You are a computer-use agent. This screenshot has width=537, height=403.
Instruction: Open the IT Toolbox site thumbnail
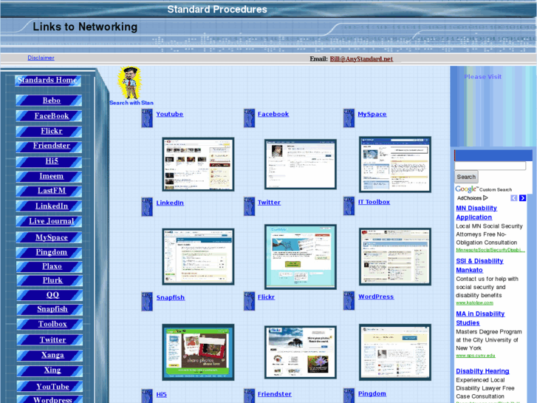click(x=395, y=257)
